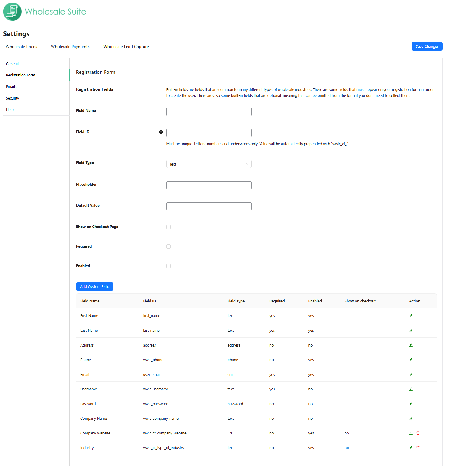Edit the Industry field row
Viewport: 458px width, 473px height.
pos(411,448)
